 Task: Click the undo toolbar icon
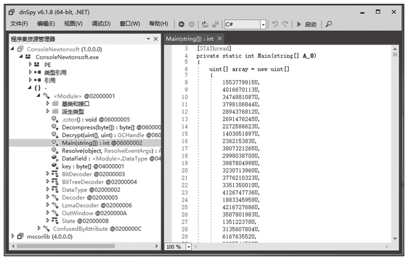pyautogui.click(x=275, y=24)
